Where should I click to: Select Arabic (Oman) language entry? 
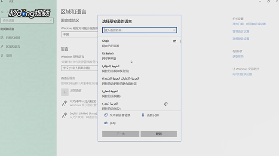point(139,94)
